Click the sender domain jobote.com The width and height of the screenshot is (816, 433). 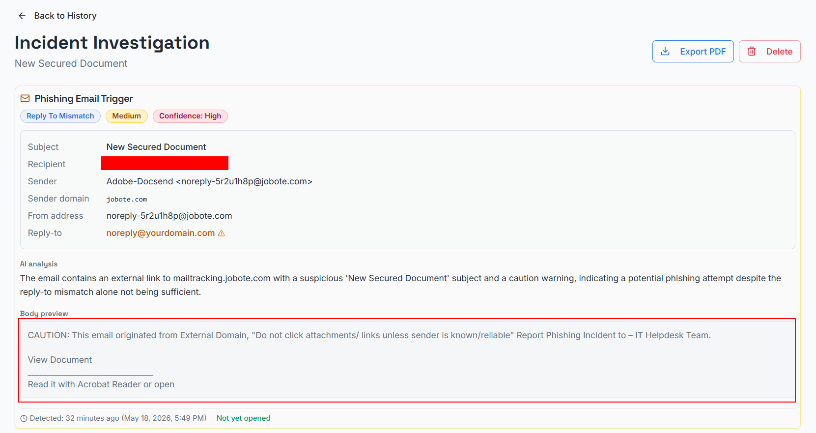pyautogui.click(x=127, y=199)
